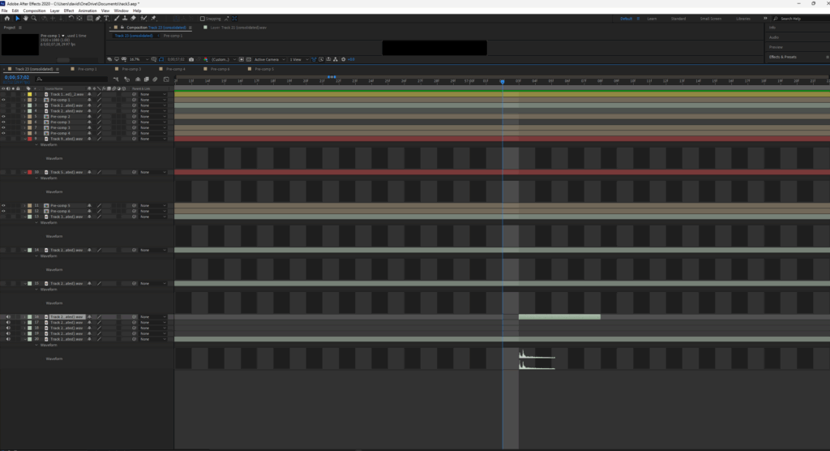
Task: Select the Eraser tool
Action: point(133,18)
